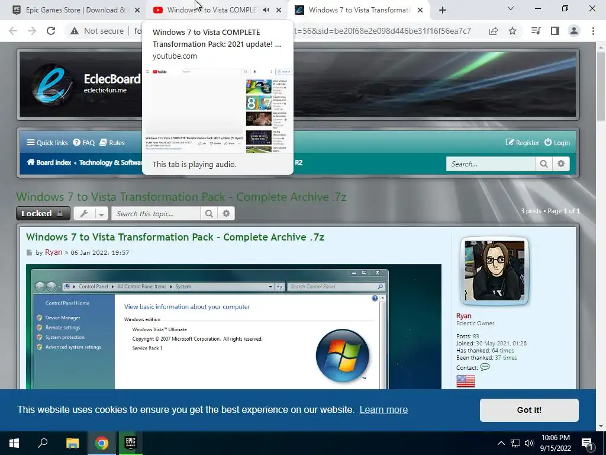Open the green topic title heading
Screen dimensions: 606x455
[181, 197]
